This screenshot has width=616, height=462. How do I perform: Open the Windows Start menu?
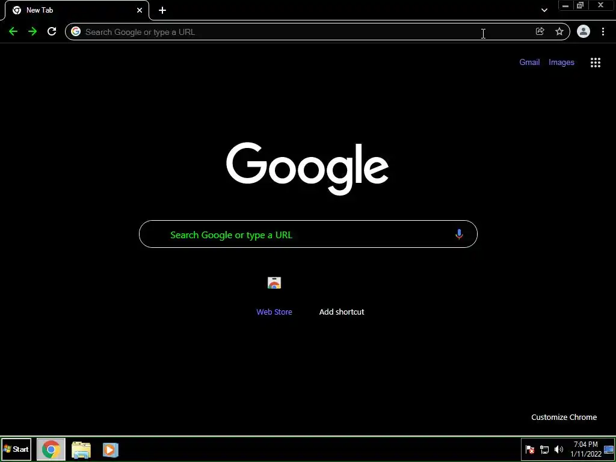tap(16, 449)
